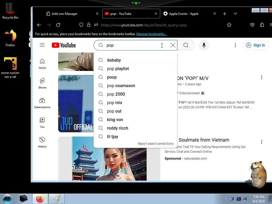The width and height of the screenshot is (272, 204).
Task: Clear the search box with the X
Action: pyautogui.click(x=173, y=45)
